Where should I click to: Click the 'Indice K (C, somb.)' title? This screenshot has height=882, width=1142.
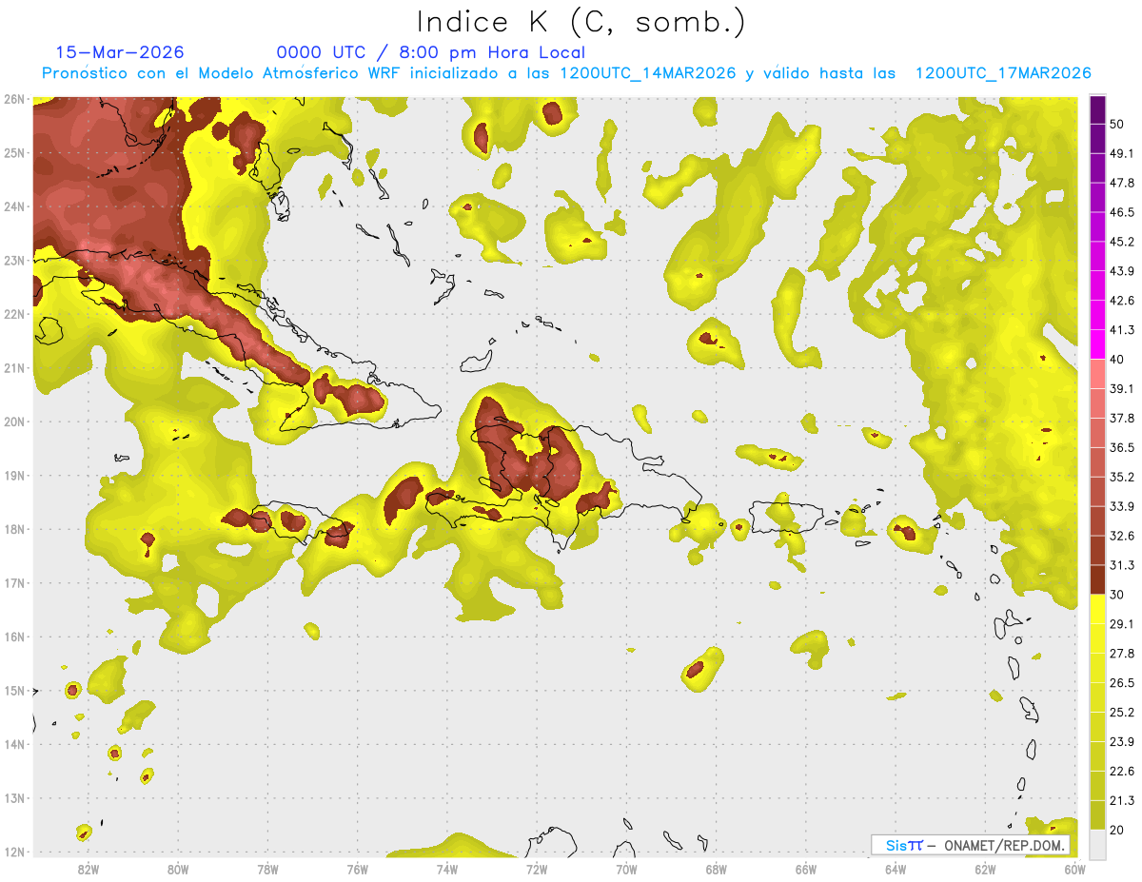[x=581, y=22]
